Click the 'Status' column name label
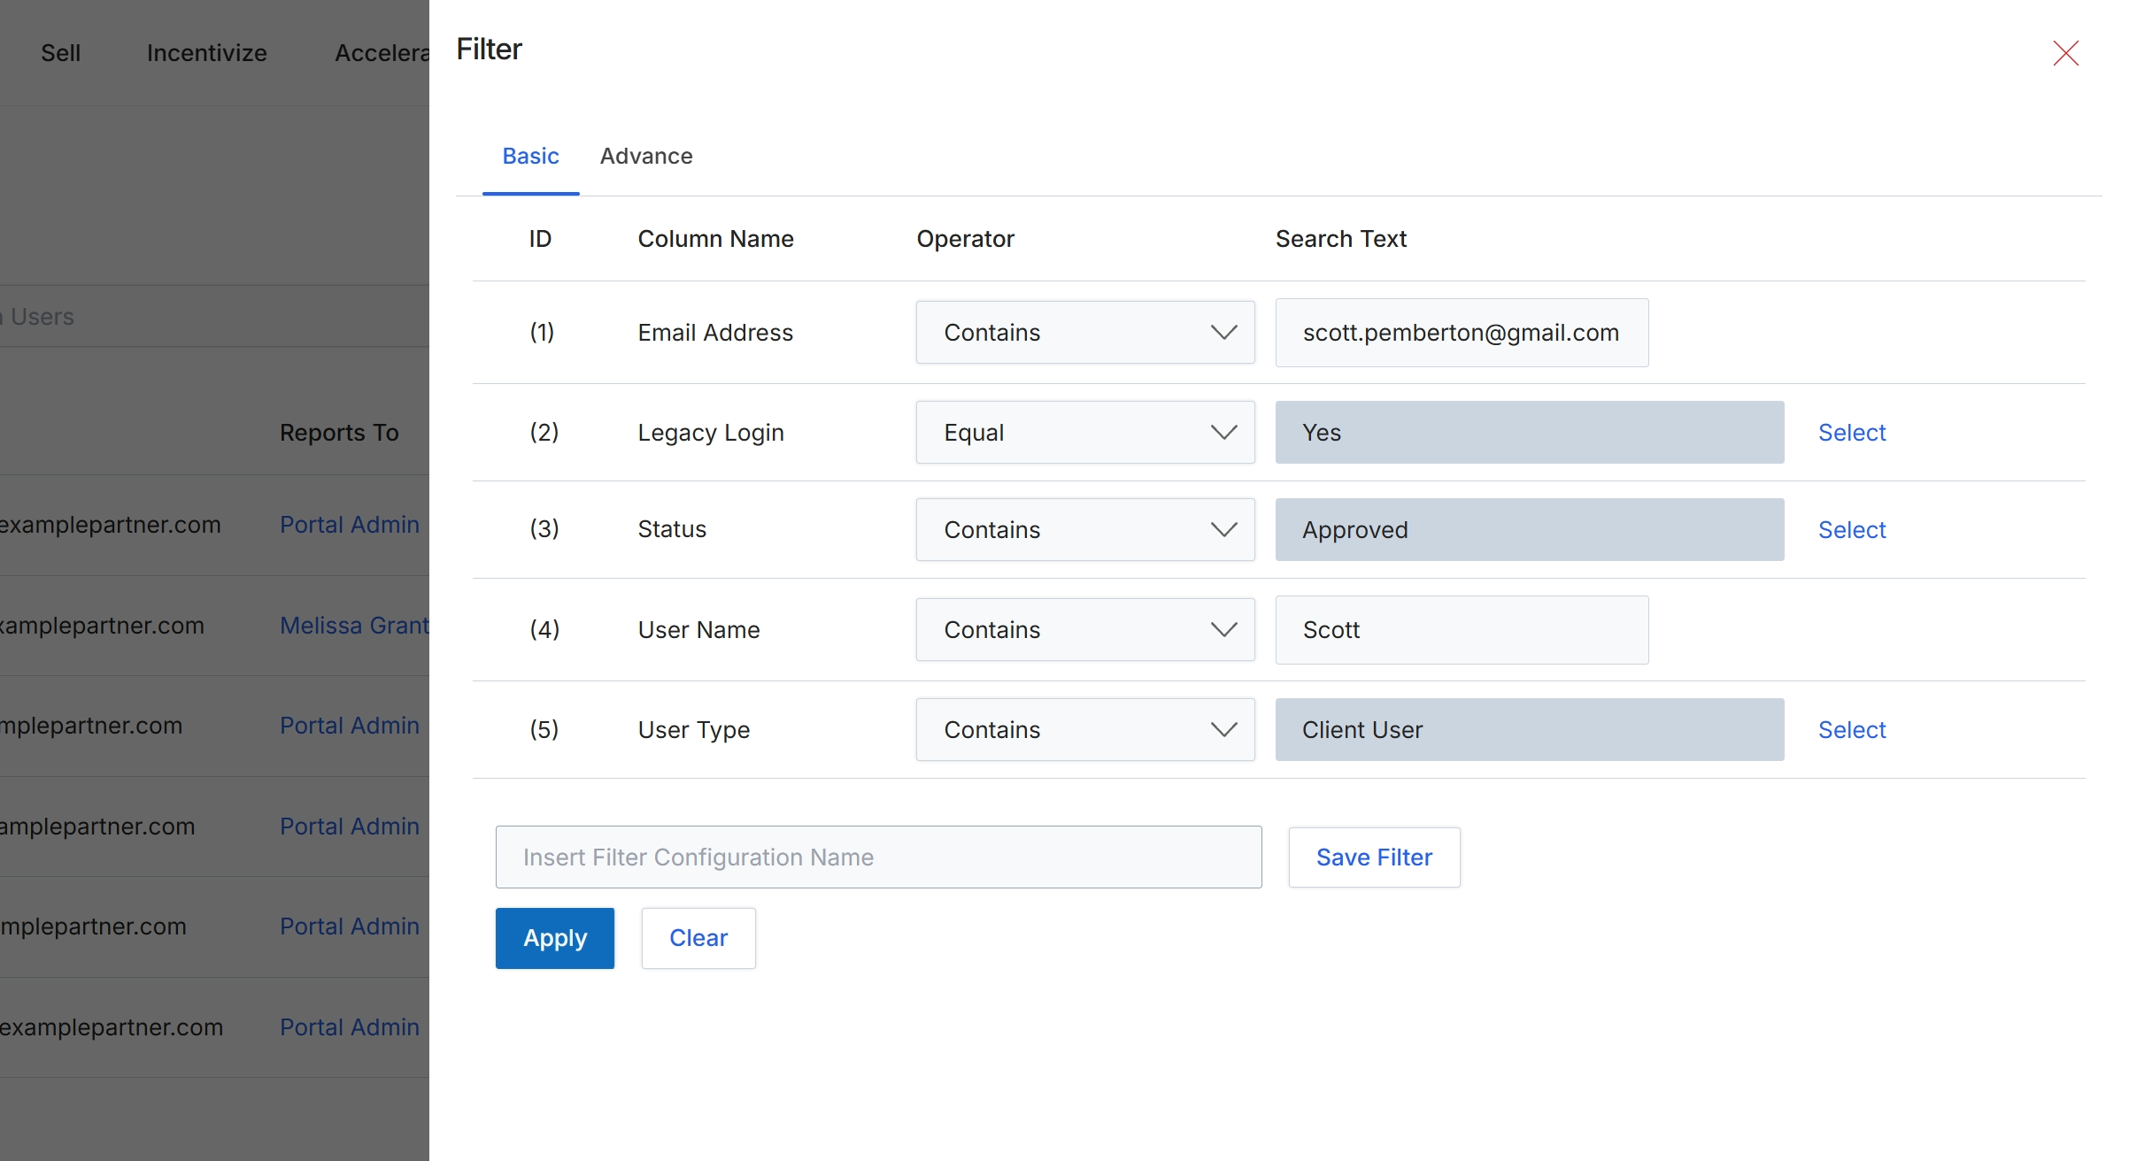Screen dimensions: 2129x1161 [672, 529]
